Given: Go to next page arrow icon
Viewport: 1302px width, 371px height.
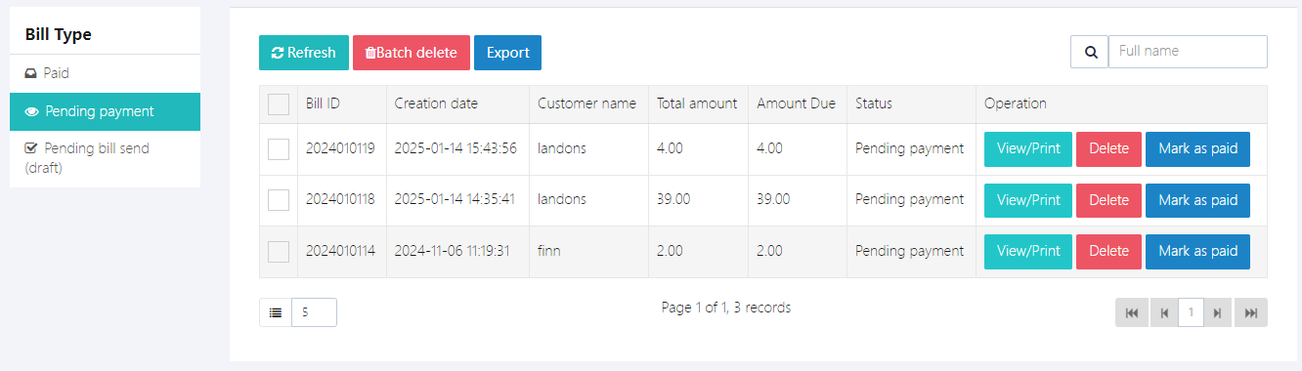Looking at the screenshot, I should coord(1217,312).
